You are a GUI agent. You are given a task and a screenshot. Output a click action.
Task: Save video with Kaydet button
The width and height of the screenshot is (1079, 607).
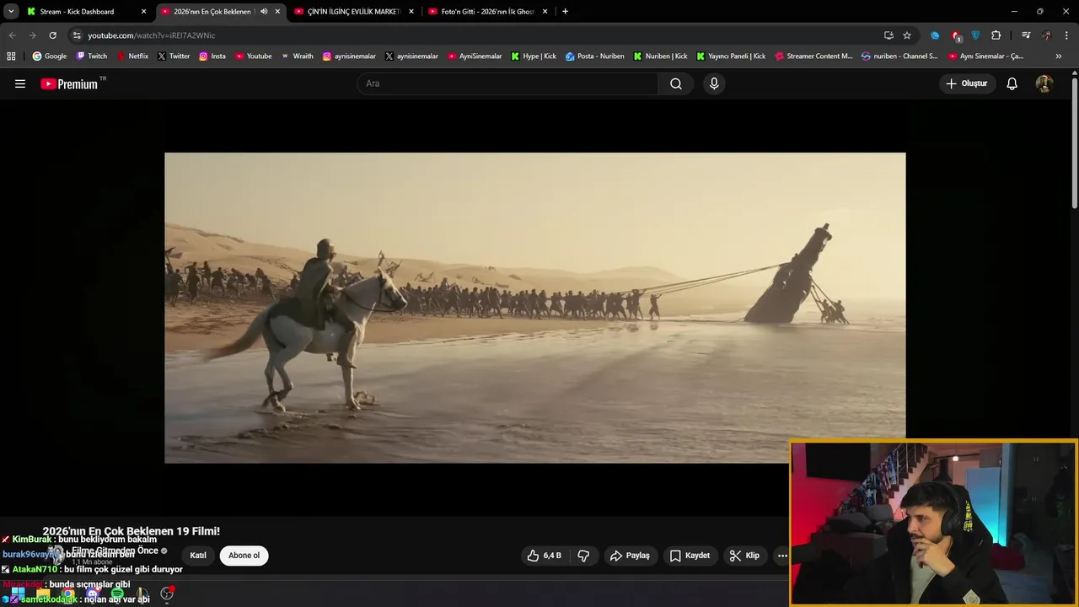(690, 556)
